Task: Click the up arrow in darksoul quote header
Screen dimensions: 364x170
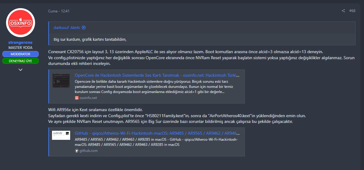Action: [84, 27]
